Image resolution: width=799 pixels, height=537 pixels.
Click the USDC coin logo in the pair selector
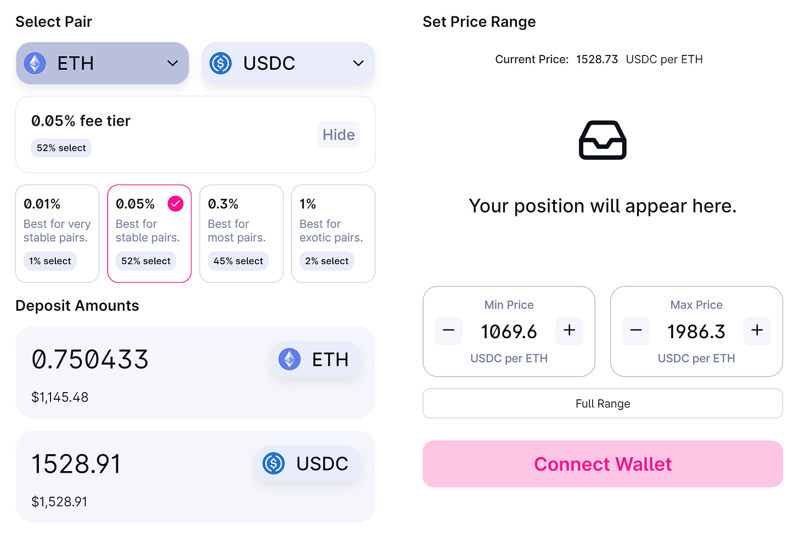point(221,64)
